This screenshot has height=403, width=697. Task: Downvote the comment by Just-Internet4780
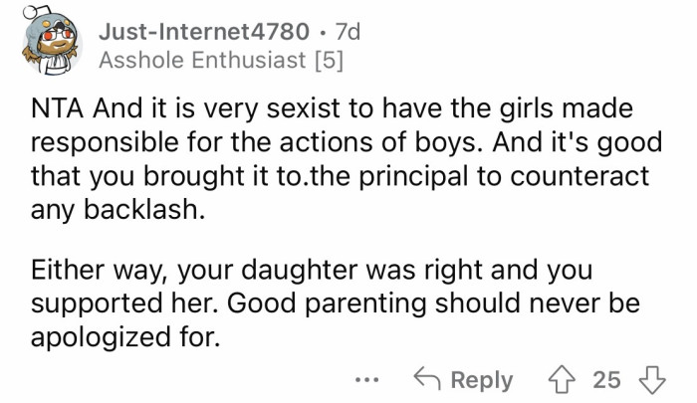(654, 379)
